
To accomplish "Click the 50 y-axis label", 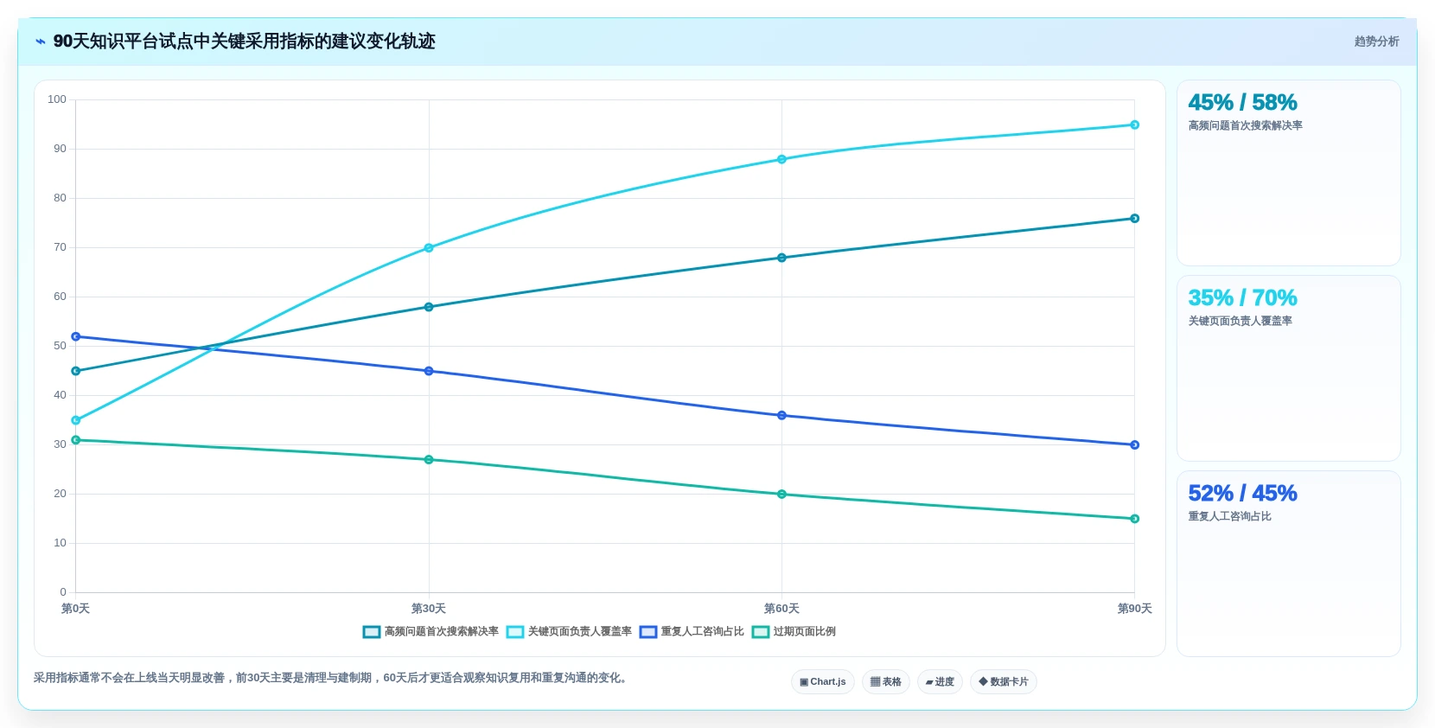I will tap(60, 346).
